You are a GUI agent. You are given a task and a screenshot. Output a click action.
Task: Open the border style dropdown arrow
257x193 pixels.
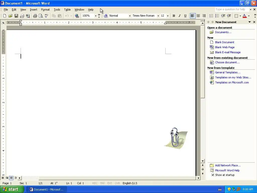point(240,16)
